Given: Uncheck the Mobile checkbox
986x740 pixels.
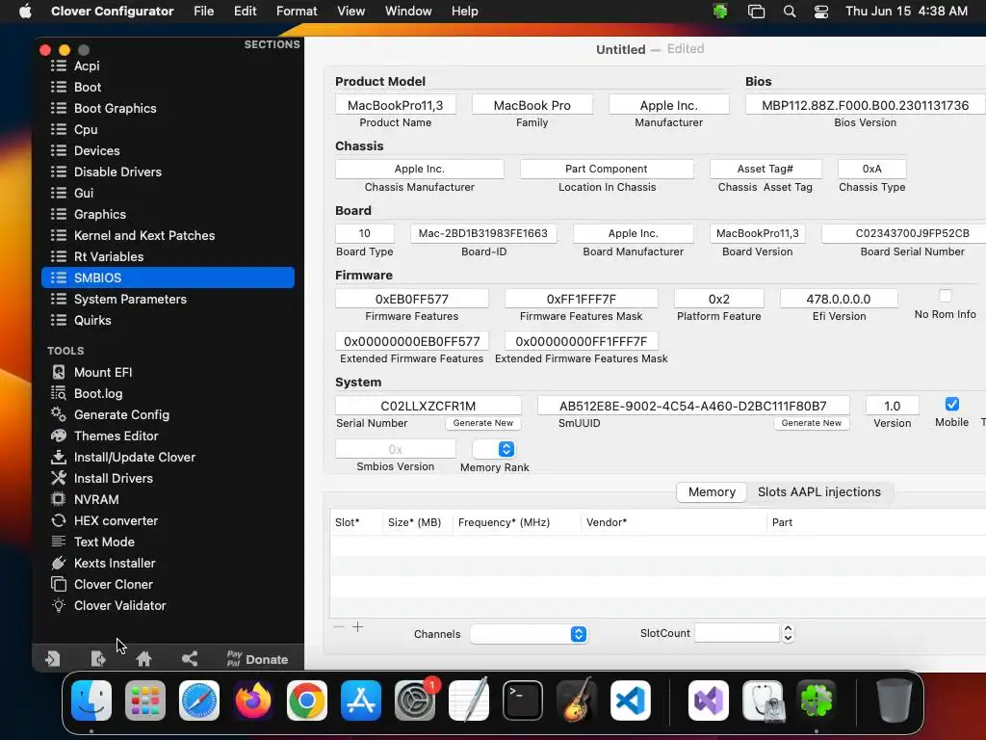Looking at the screenshot, I should click(952, 404).
